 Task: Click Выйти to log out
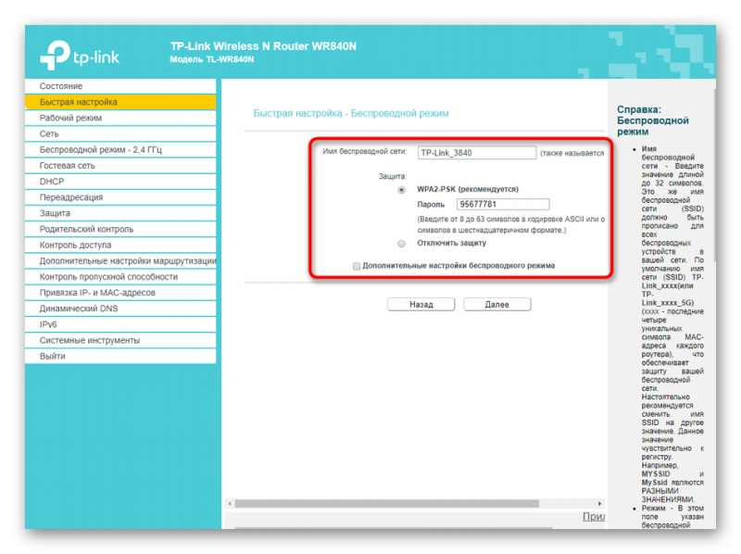click(120, 357)
